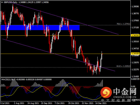
Task: Click the 22 Nov 2021 date label
Action: pos(87,103)
